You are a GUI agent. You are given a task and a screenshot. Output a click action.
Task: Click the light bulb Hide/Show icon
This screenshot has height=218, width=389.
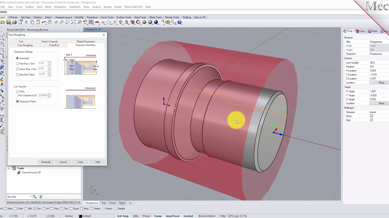tap(121, 22)
